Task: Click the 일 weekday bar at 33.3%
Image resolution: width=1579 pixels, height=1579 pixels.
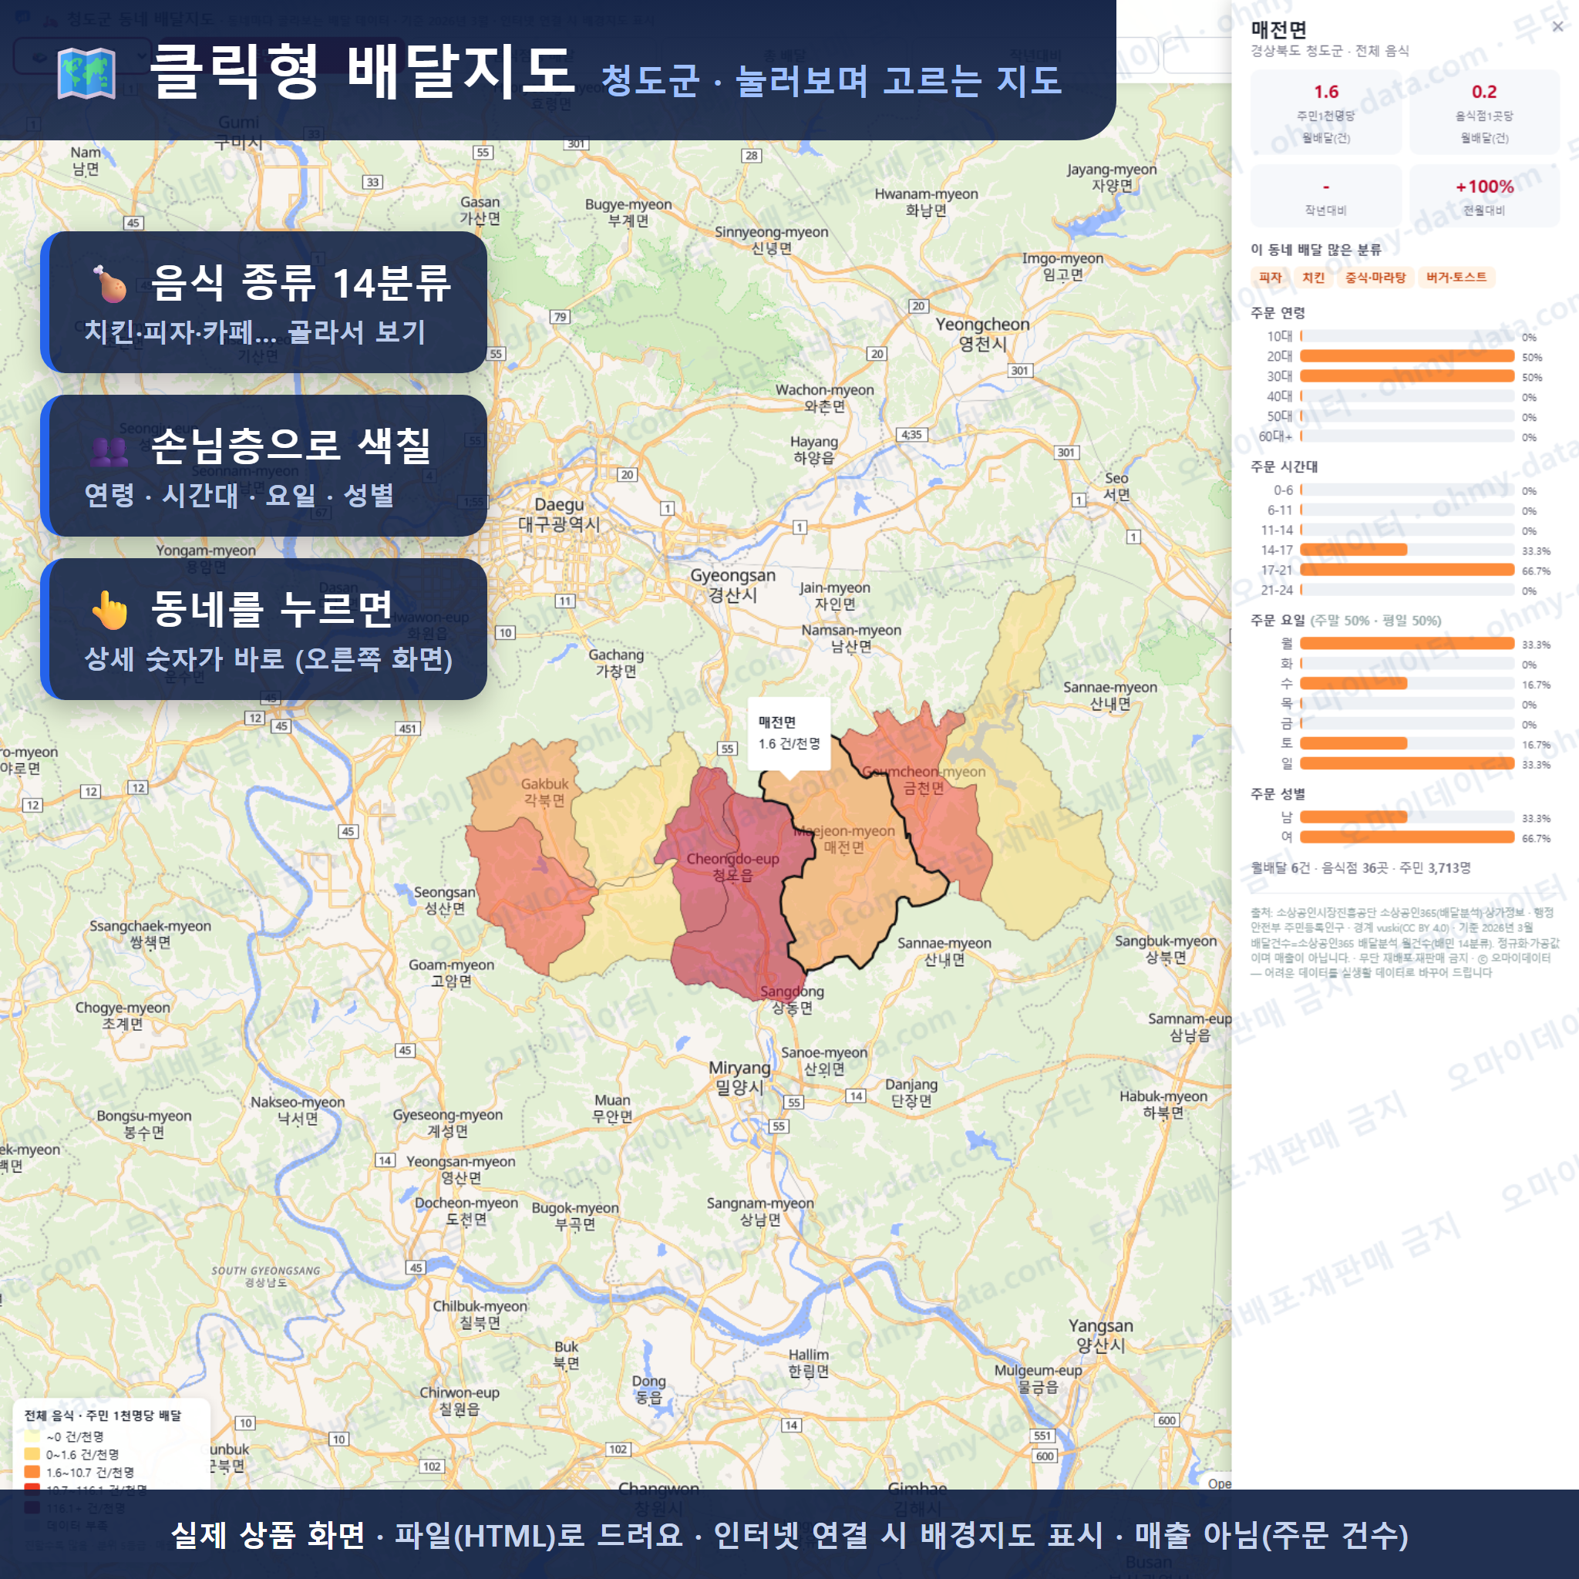Action: 1406,763
